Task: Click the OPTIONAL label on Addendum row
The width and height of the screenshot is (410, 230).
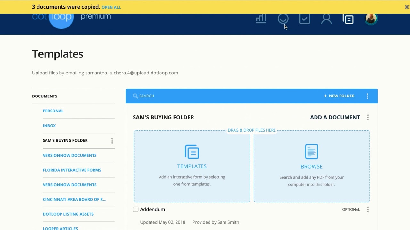Action: (x=351, y=210)
